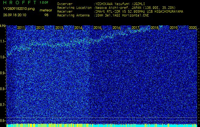This screenshot has width=200, height=127.
Task: Select observer name YOSHIKAWA Yasufumi /JG2MLI
Action: coord(120,4)
